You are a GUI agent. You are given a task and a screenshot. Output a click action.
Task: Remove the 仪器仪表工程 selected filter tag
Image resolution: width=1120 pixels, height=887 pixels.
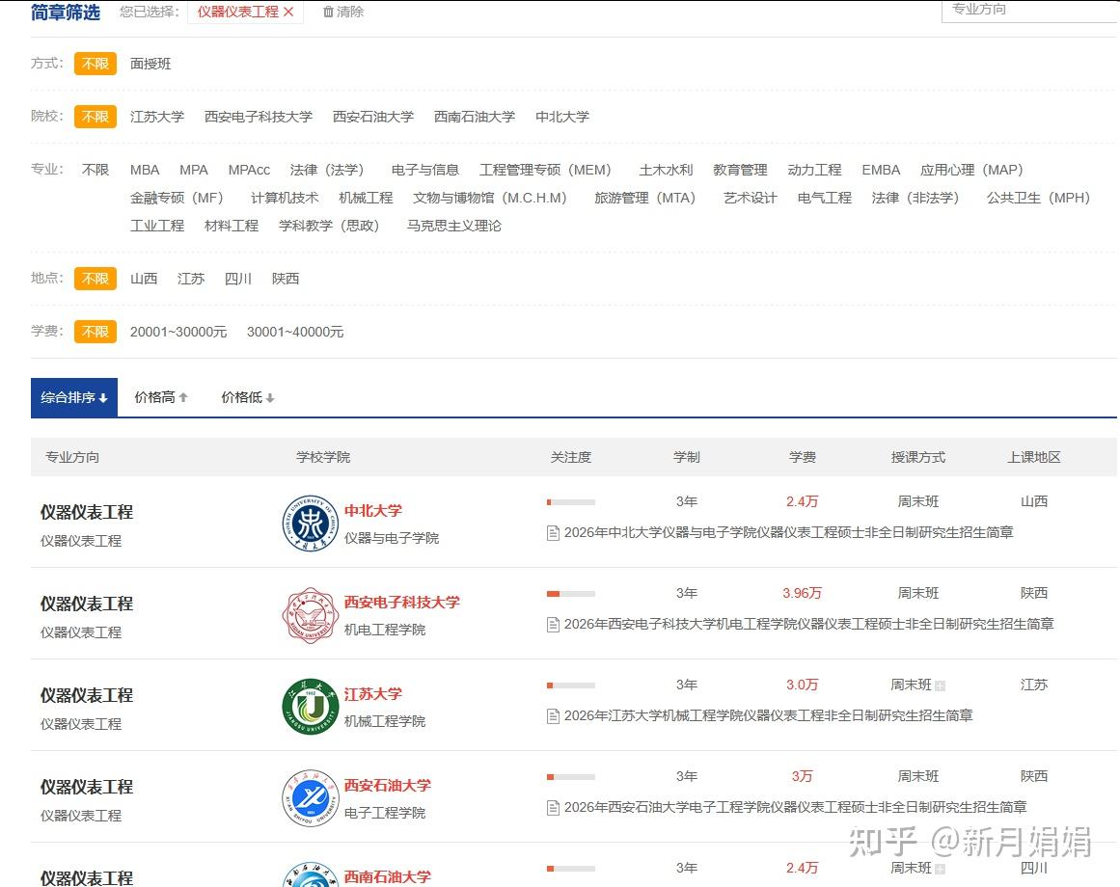288,12
